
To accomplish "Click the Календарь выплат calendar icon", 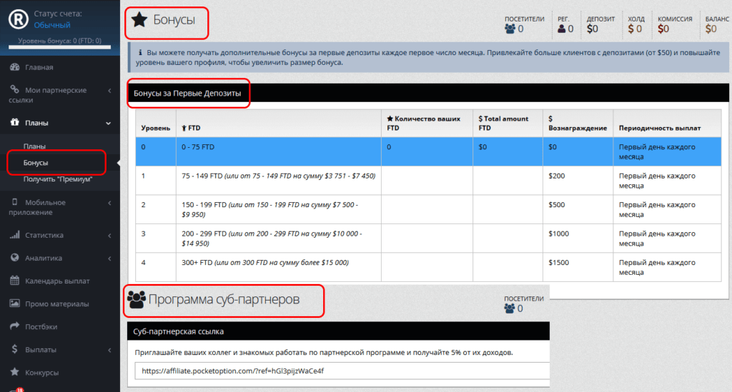I will [14, 281].
